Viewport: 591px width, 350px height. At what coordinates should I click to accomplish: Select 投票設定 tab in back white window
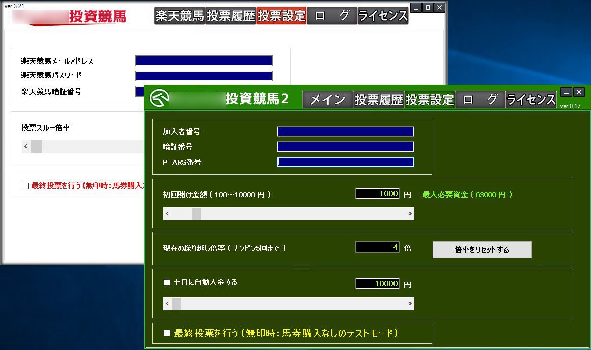(282, 16)
